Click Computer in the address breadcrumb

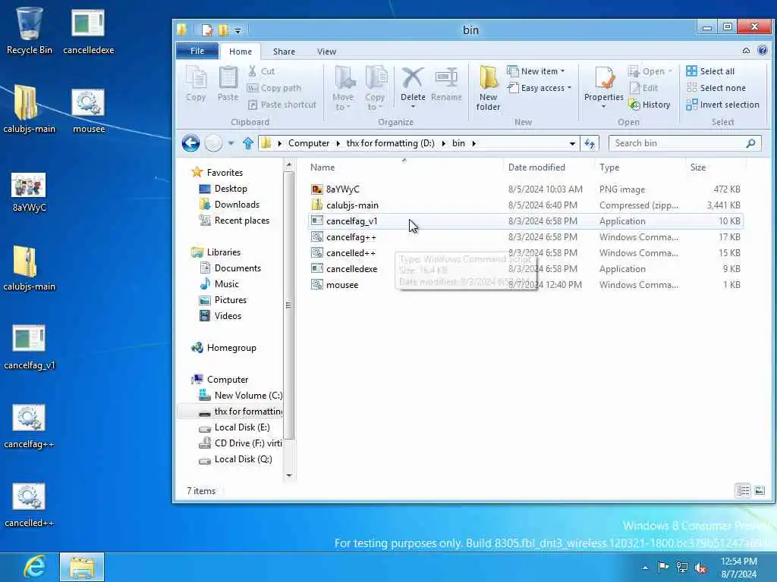[x=309, y=143]
